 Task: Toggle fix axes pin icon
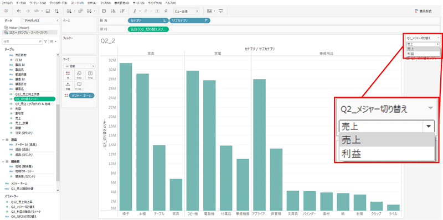166,11
